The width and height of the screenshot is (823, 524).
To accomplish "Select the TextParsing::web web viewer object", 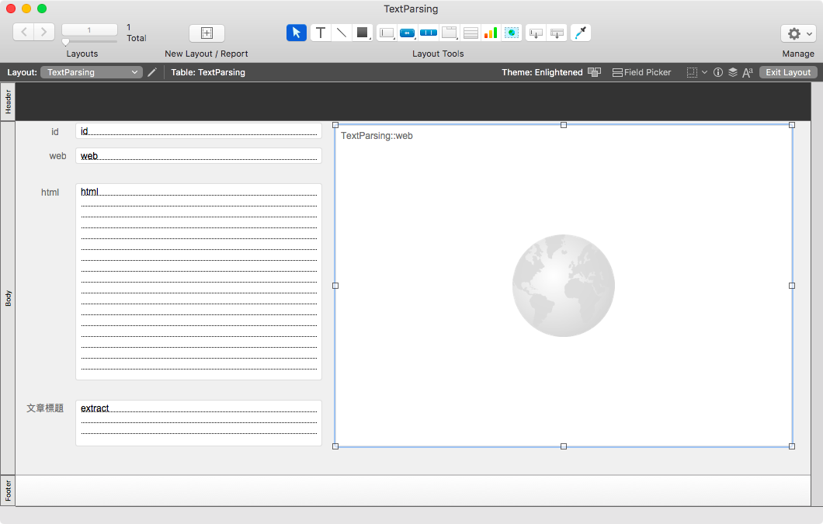I will [x=564, y=286].
